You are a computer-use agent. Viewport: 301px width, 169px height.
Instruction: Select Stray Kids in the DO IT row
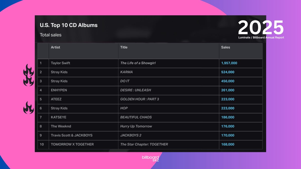(59, 81)
